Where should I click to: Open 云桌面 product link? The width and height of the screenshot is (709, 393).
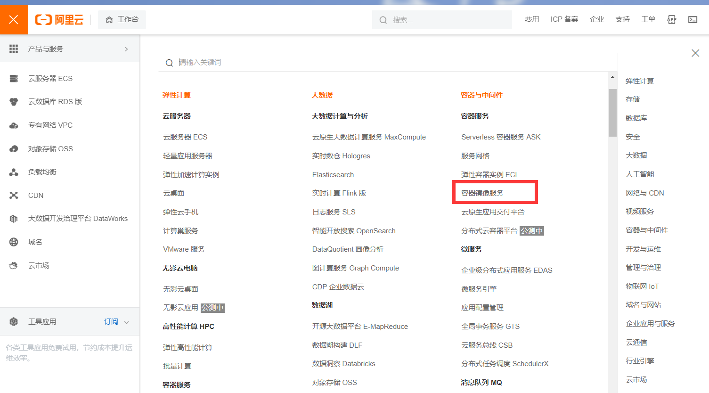click(x=174, y=193)
